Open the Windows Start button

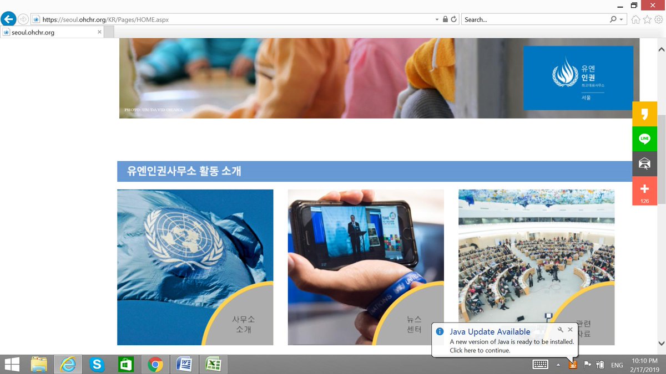(x=12, y=364)
